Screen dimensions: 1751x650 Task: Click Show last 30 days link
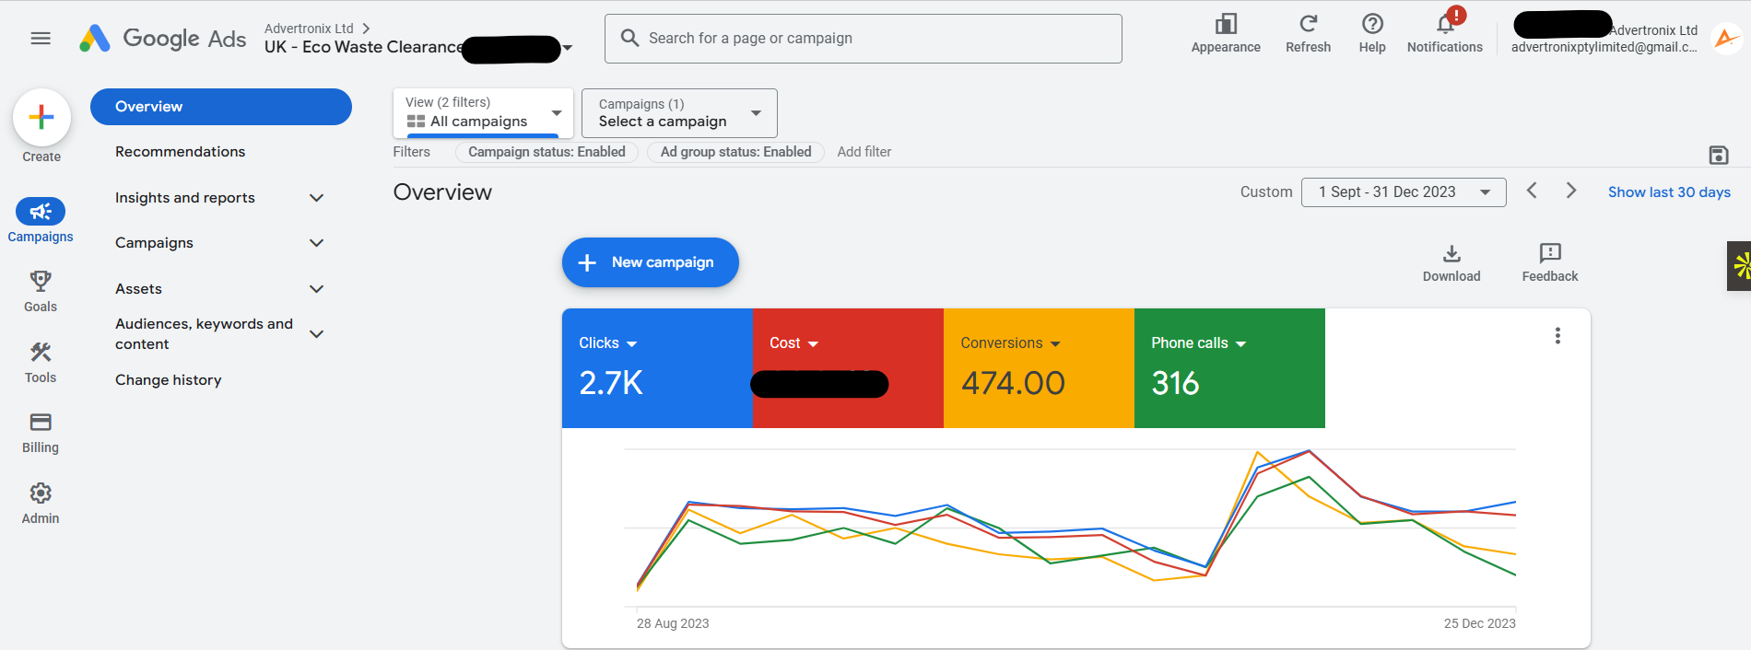pos(1668,192)
